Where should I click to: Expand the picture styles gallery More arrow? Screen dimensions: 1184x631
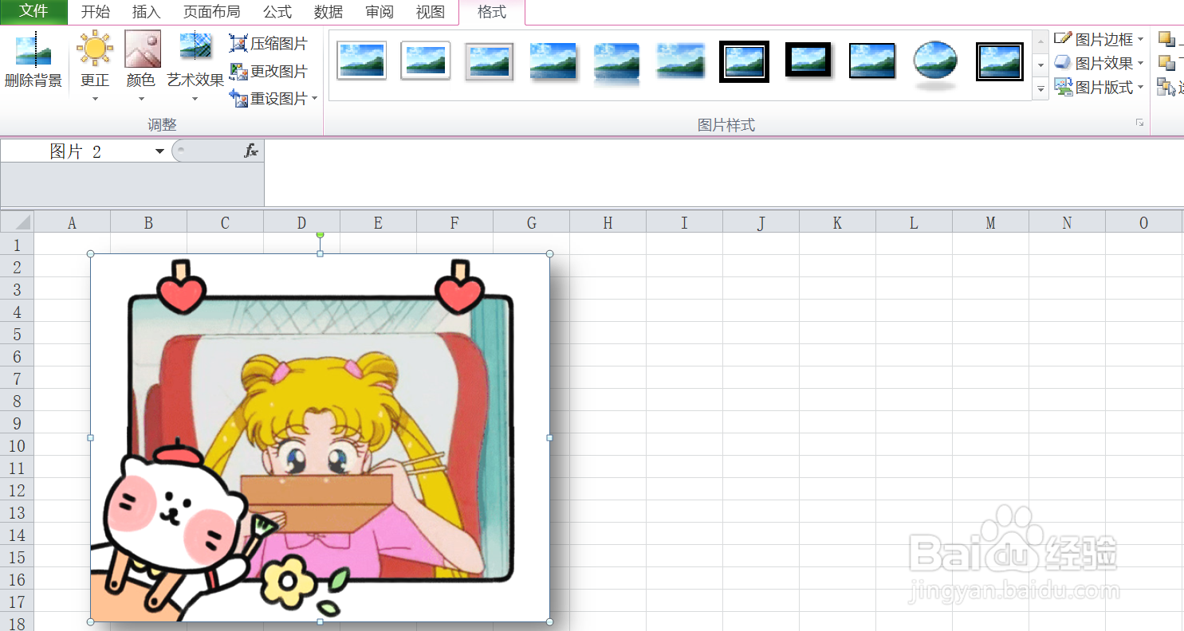1040,88
